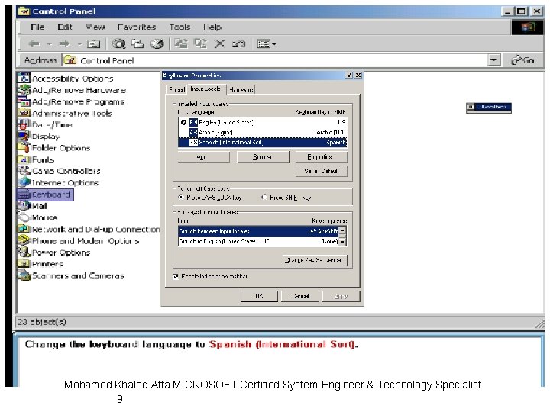Open the Folders pane toolbar icon
The height and width of the screenshot is (412, 550).
click(x=137, y=43)
